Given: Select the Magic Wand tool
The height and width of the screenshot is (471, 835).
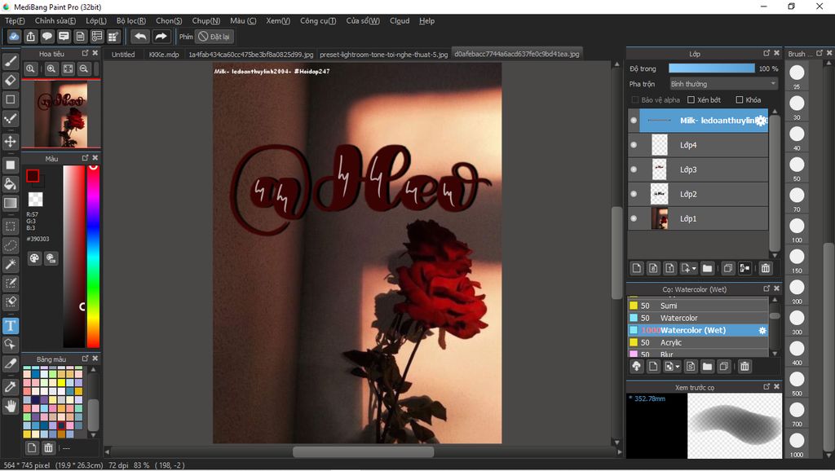Looking at the screenshot, I should (10, 264).
